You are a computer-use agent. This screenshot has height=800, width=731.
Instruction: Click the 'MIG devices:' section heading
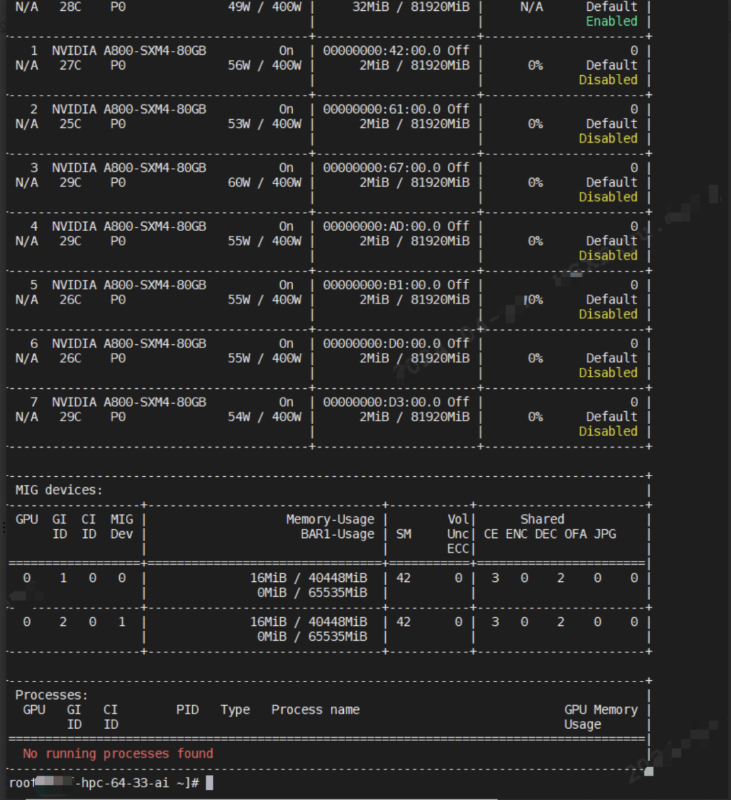tap(59, 490)
